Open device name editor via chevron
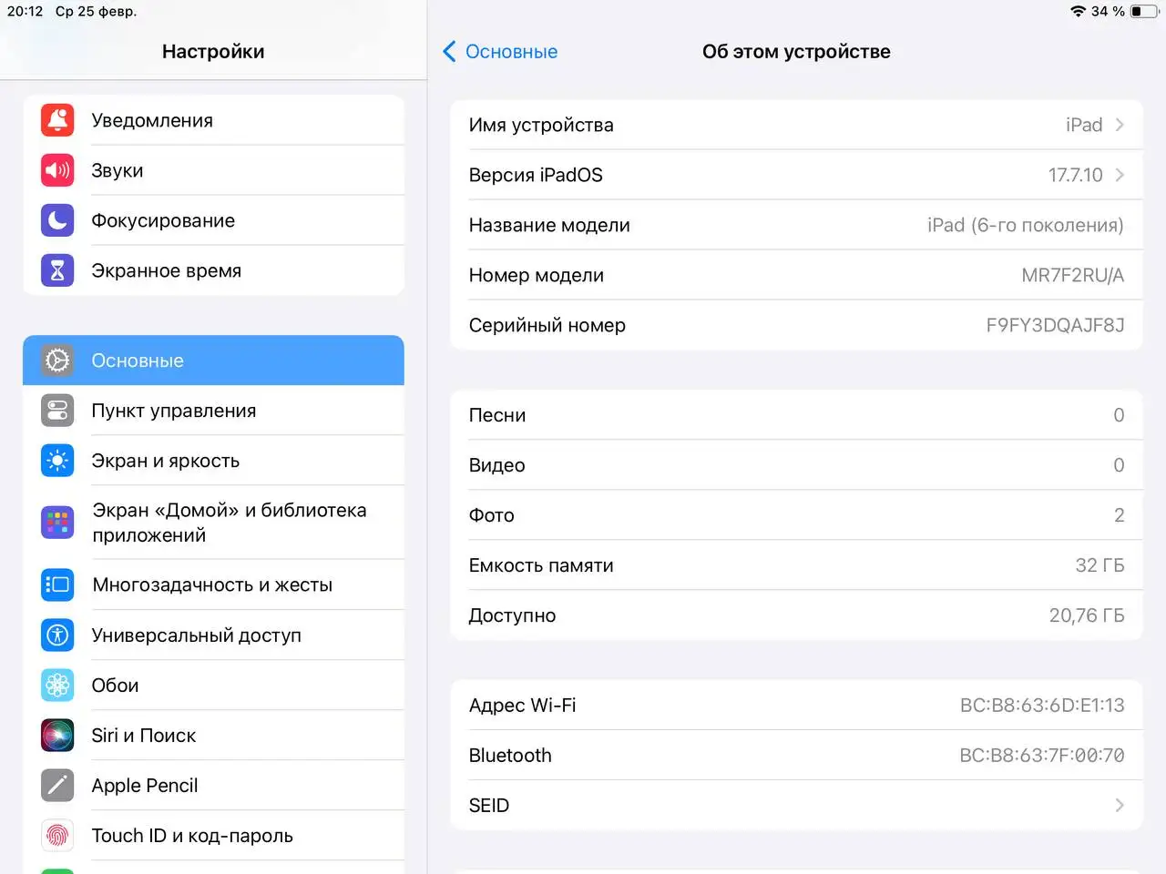Screen dimensions: 1166x874 [1120, 125]
